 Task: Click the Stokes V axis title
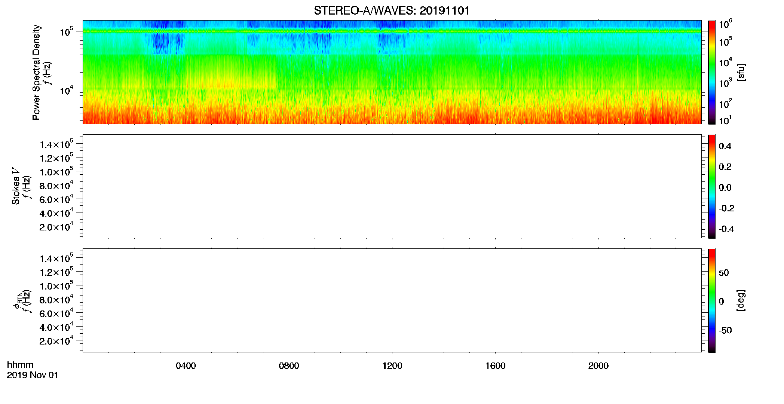[x=16, y=186]
